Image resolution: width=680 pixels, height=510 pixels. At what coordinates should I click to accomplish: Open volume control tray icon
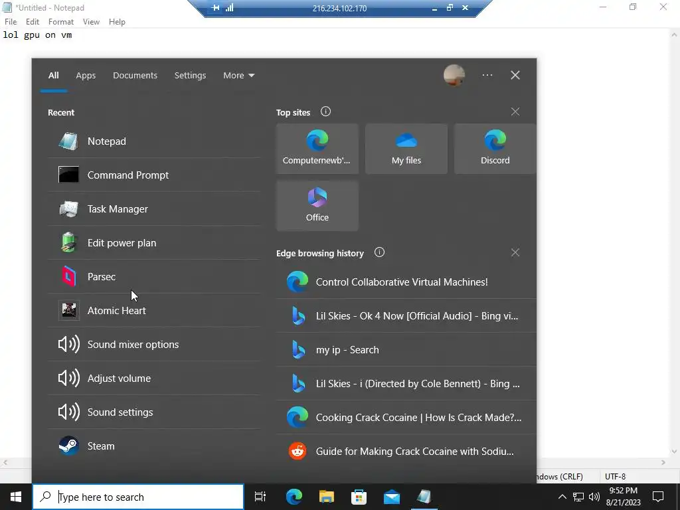tap(594, 497)
